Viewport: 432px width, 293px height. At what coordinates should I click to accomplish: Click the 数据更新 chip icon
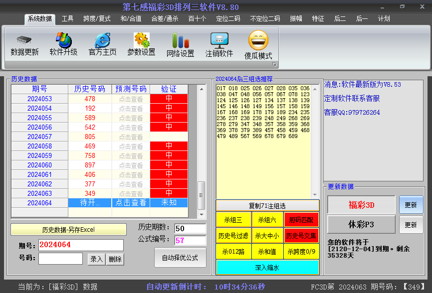(x=24, y=40)
